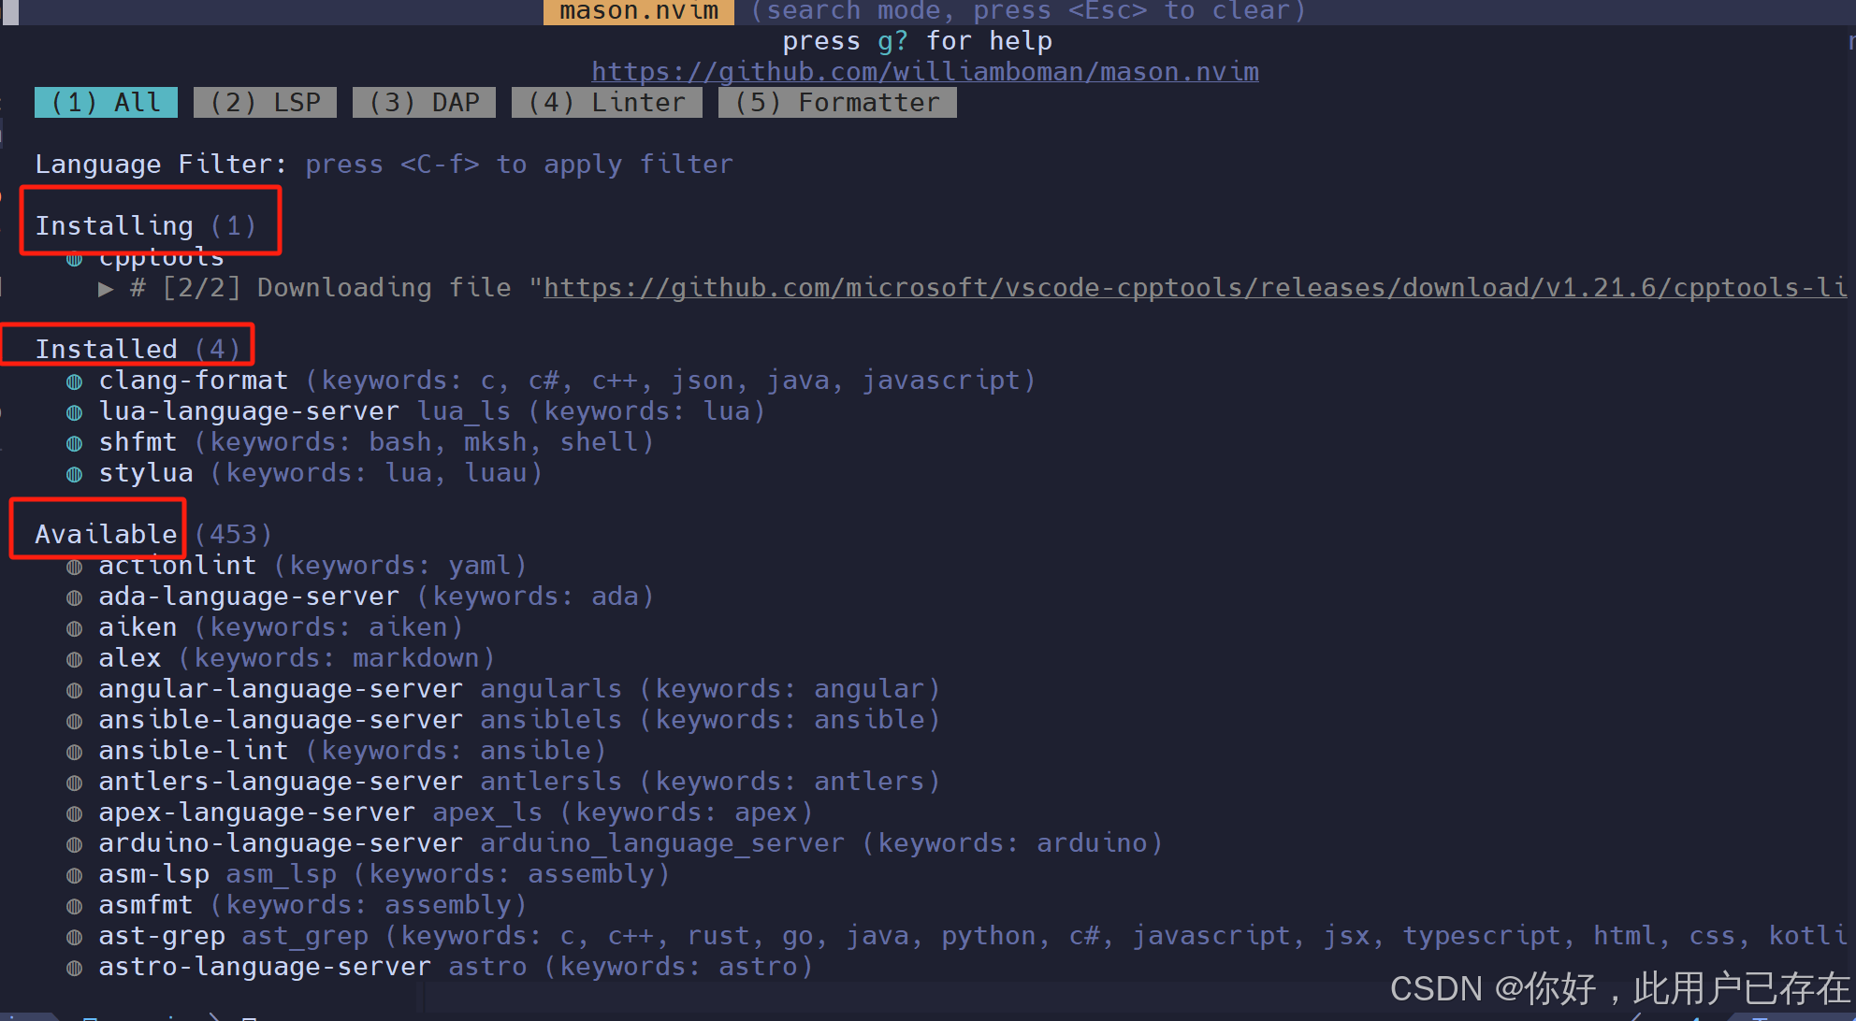This screenshot has height=1021, width=1856.
Task: Switch to the (2) LSP tab
Action: (x=265, y=103)
